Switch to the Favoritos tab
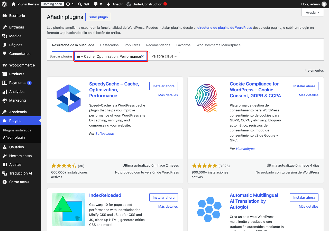Screen dimensions: 329x231 click(183, 45)
